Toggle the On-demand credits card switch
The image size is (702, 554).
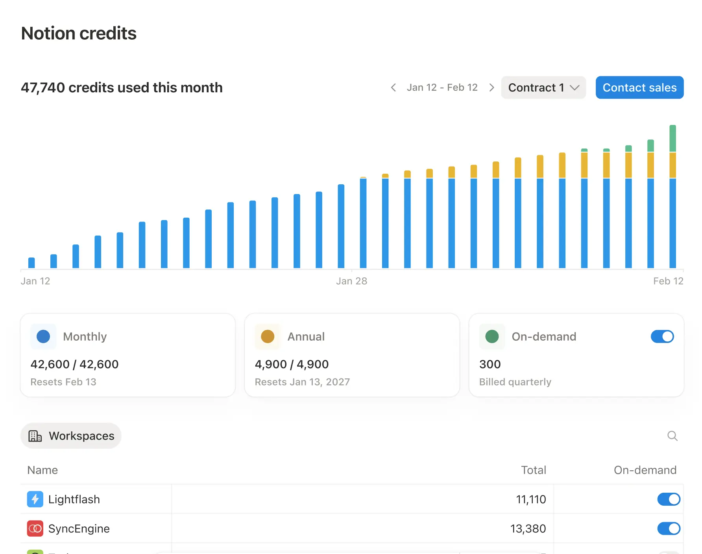[x=662, y=336]
